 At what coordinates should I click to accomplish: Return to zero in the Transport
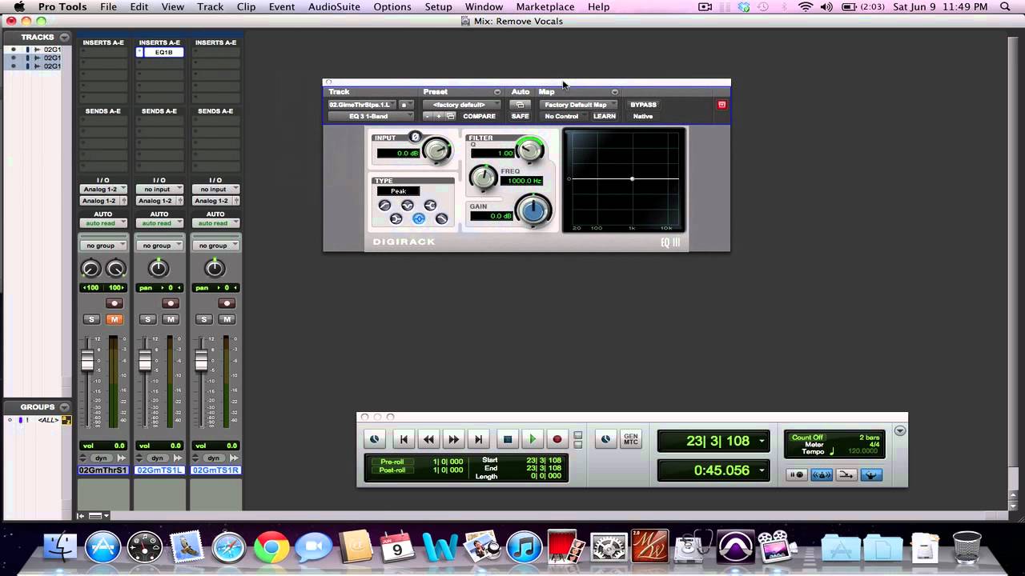(x=404, y=438)
